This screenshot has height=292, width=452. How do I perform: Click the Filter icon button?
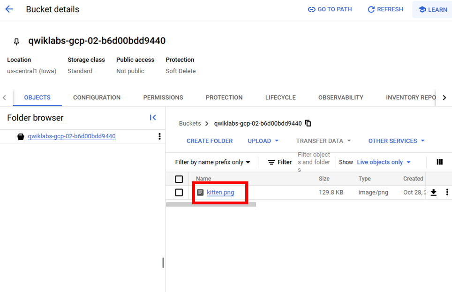(x=279, y=162)
